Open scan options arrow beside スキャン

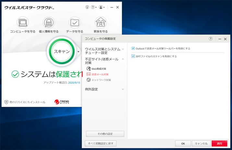79,52
